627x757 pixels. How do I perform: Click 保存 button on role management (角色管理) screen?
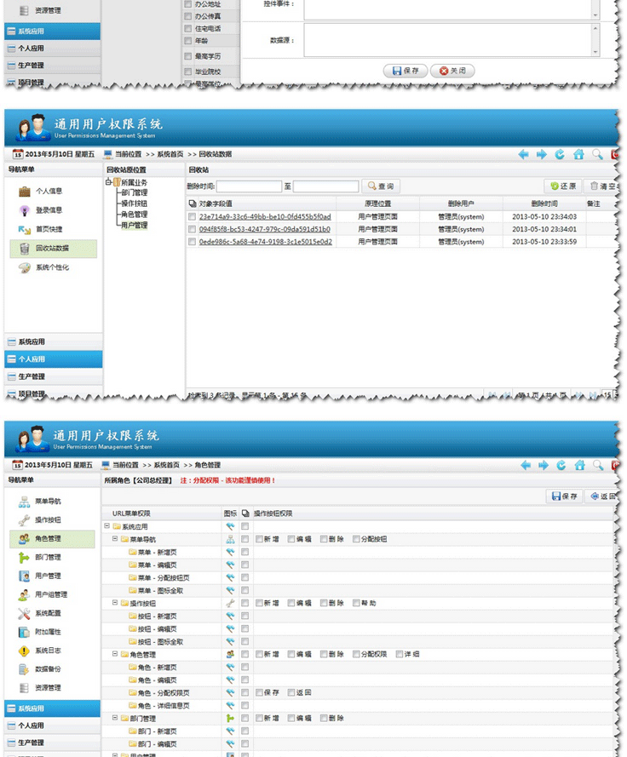[x=564, y=496]
